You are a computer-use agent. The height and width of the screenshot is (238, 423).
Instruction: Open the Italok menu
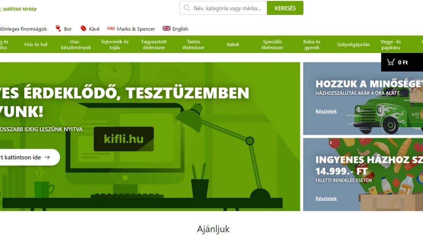click(233, 44)
